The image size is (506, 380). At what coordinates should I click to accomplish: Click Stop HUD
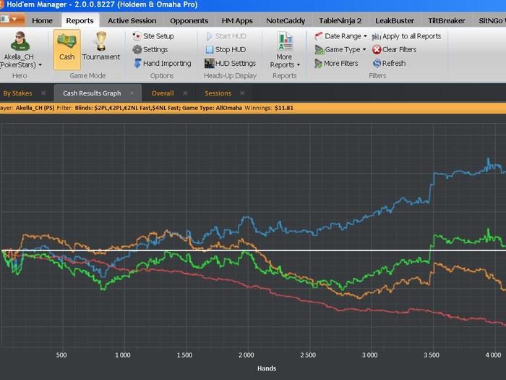pyautogui.click(x=226, y=49)
